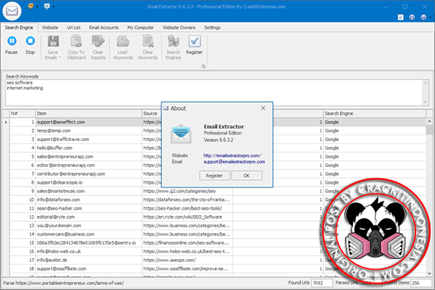Click the envelope icon in About dialog

coord(181,134)
